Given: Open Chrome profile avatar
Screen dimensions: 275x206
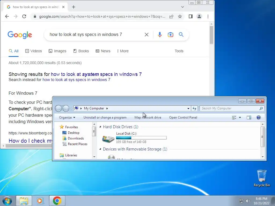Looking at the screenshot, I should pyautogui.click(x=199, y=16).
